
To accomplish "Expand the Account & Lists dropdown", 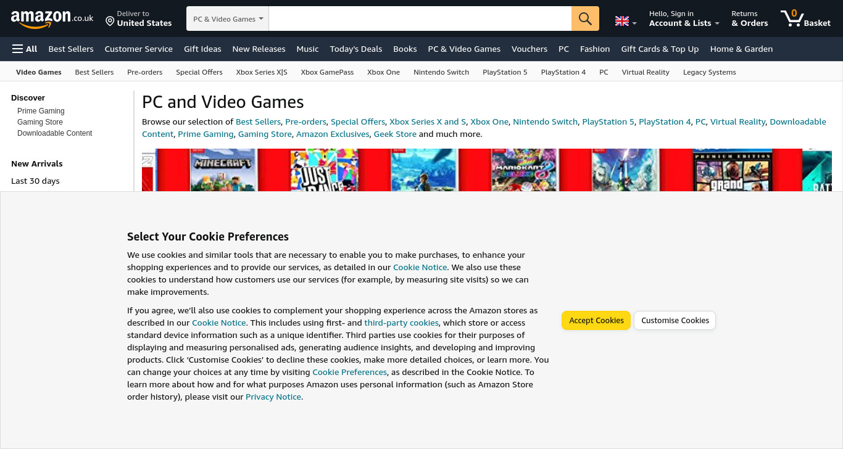I will (x=684, y=19).
